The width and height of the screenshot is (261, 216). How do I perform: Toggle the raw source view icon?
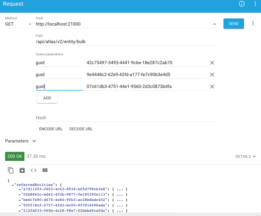(34, 170)
